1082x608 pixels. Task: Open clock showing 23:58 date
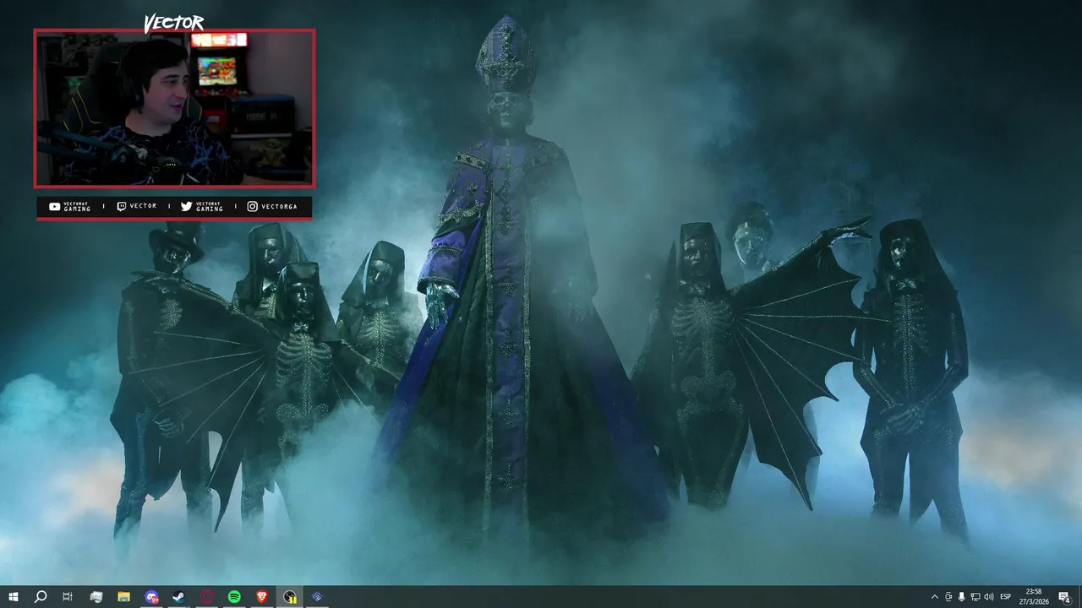click(1034, 597)
